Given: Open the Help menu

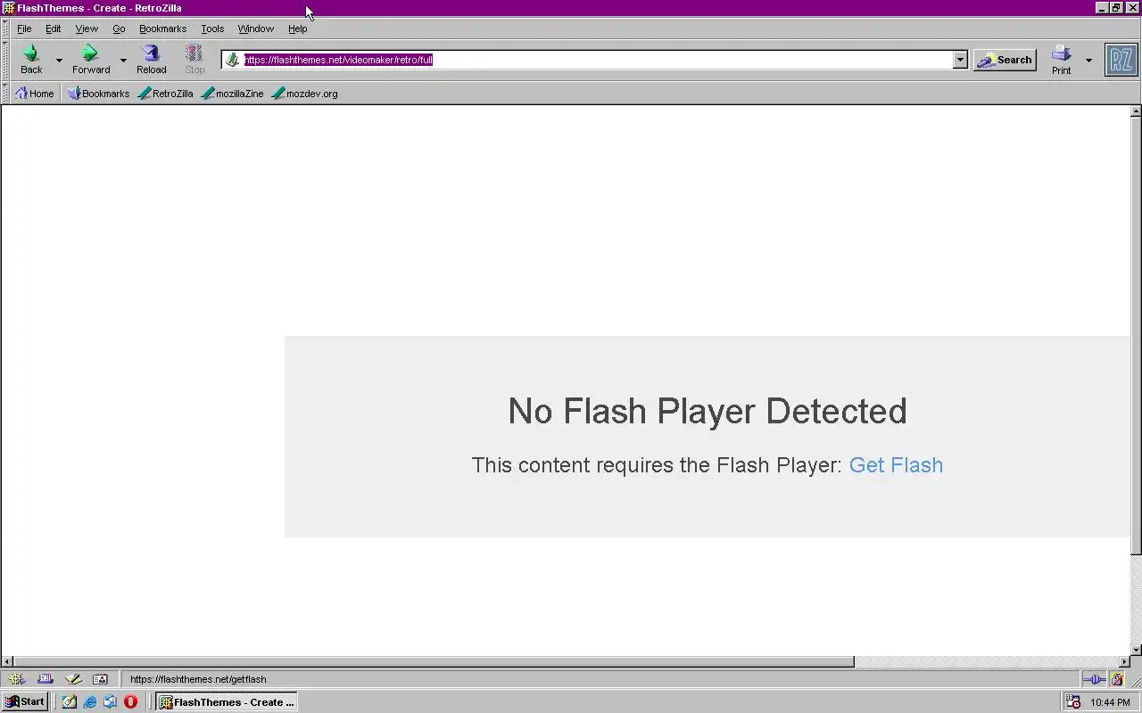Looking at the screenshot, I should tap(297, 29).
